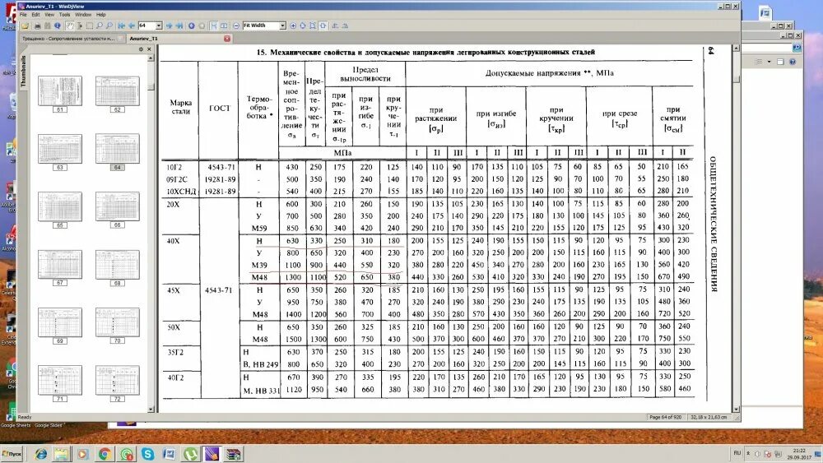The width and height of the screenshot is (823, 463).
Task: Select the Rectangle selection tool
Action: [89, 25]
